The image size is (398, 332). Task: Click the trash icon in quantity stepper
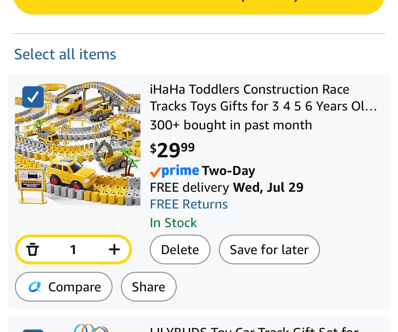(x=32, y=249)
